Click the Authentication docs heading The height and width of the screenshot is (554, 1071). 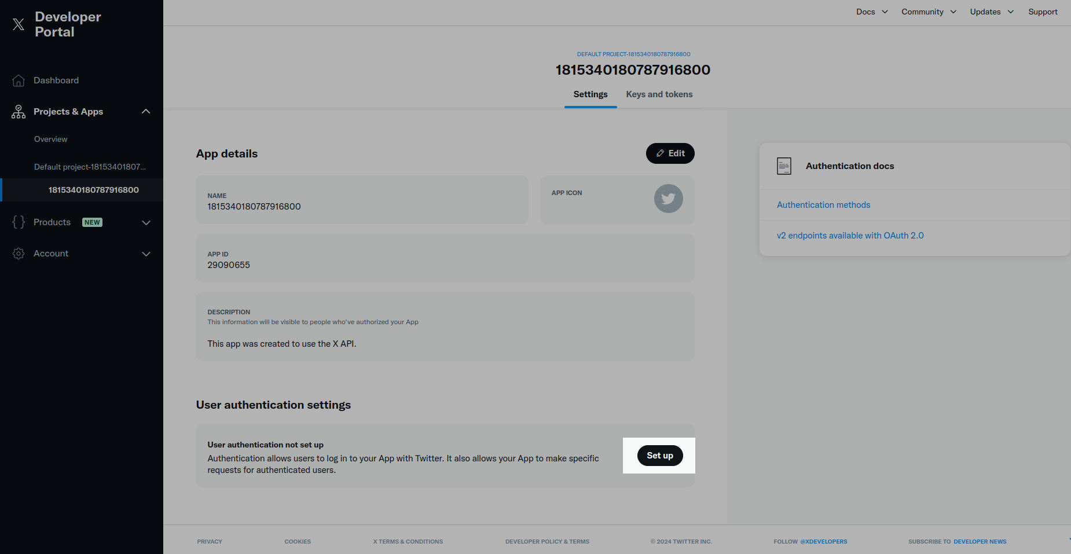click(x=850, y=166)
